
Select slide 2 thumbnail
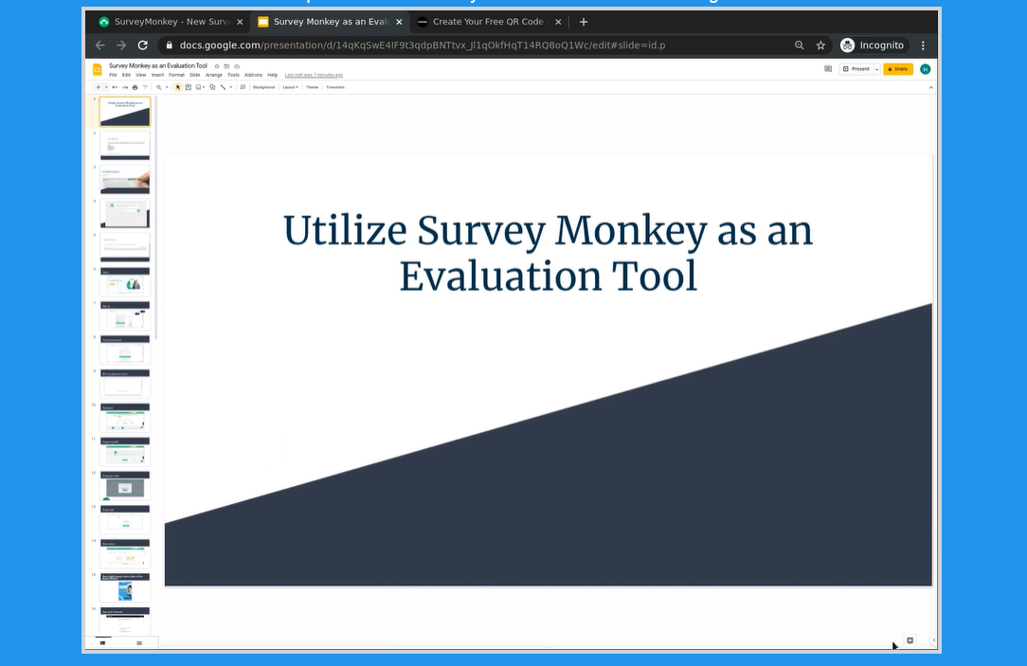[x=125, y=145]
